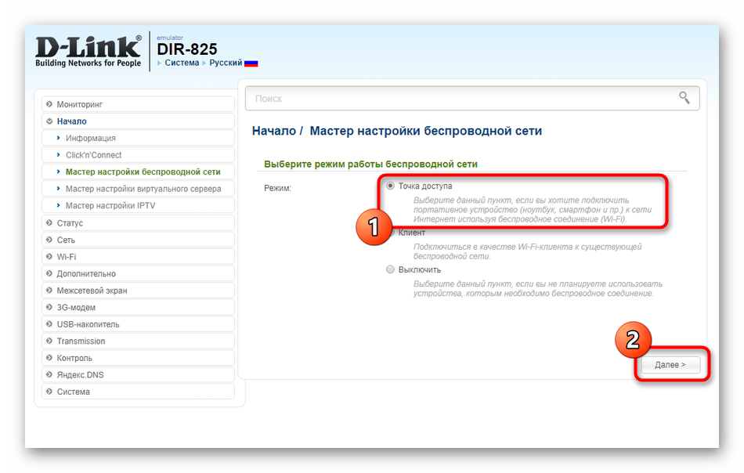Expand the USB-накопитель section
This screenshot has width=744, height=473.
pyautogui.click(x=88, y=324)
